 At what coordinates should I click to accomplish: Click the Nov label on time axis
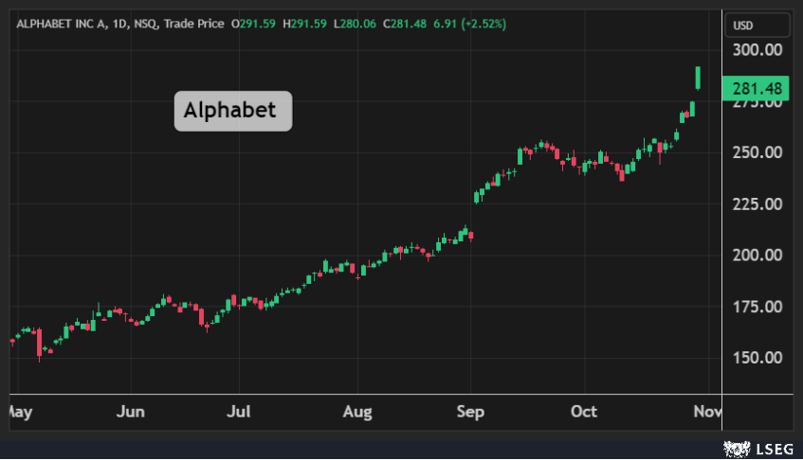click(706, 412)
